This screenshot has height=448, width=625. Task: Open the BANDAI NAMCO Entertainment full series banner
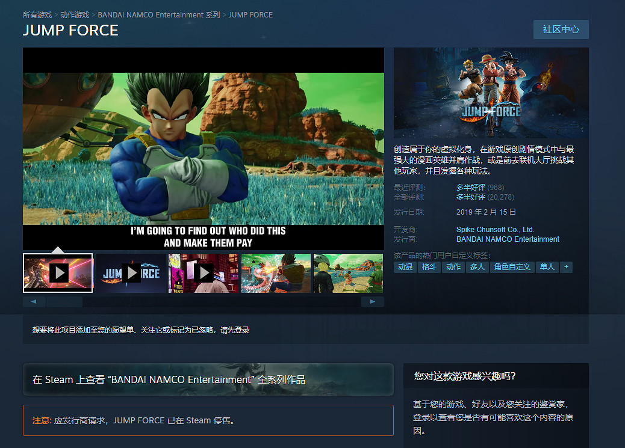tap(208, 379)
